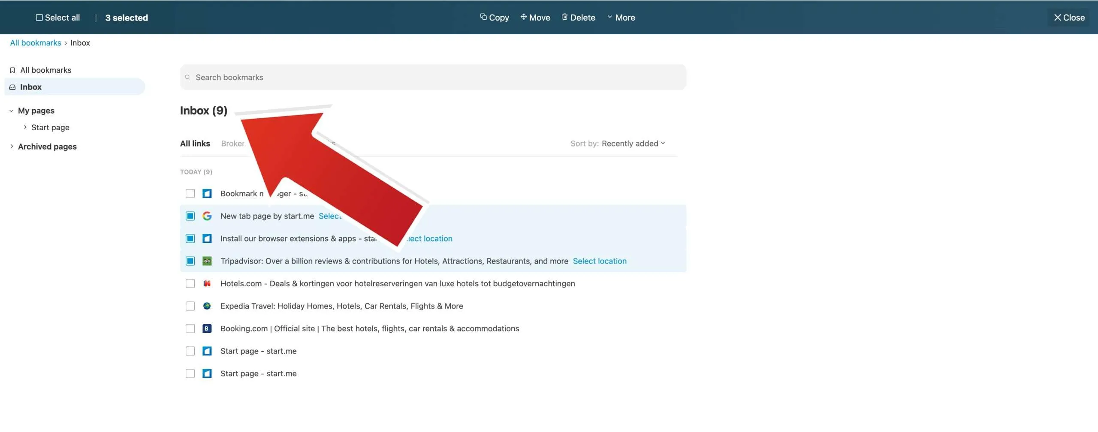The image size is (1098, 432).
Task: Click the Delete trash icon
Action: 565,17
